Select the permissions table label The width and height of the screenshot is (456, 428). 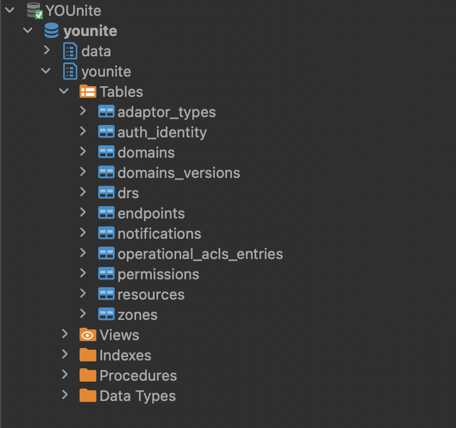158,274
